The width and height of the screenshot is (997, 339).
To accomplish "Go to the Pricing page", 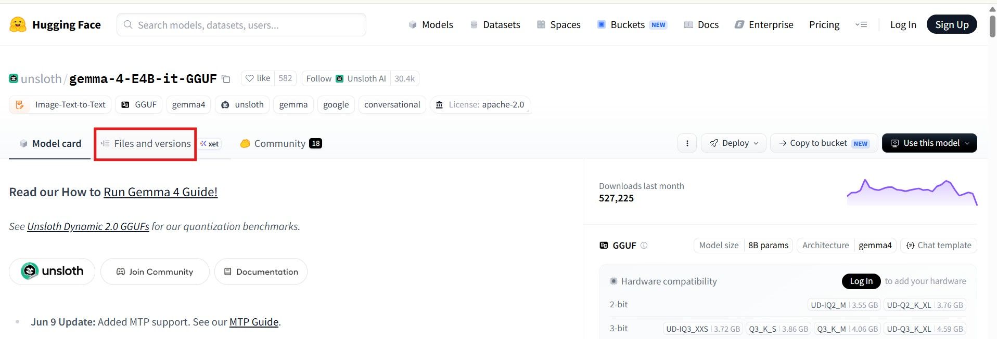I will [824, 24].
